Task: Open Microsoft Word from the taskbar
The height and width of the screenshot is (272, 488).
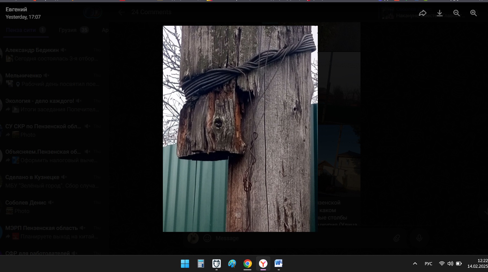Action: tap(278, 264)
